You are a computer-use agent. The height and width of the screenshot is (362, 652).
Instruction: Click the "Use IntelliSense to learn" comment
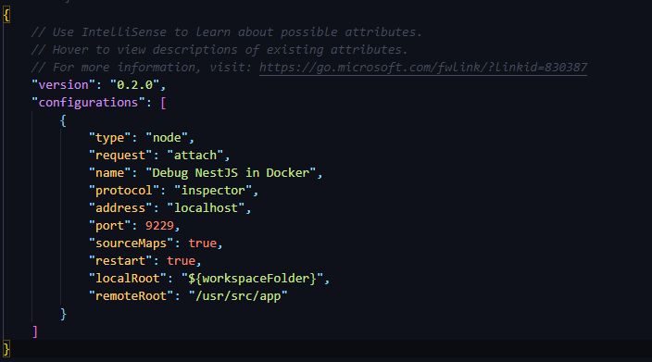click(x=227, y=32)
